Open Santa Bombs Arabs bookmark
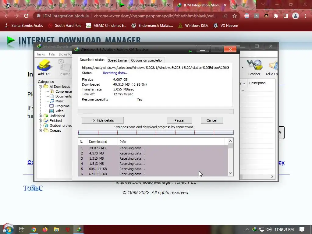The height and width of the screenshot is (234, 312). point(24,26)
